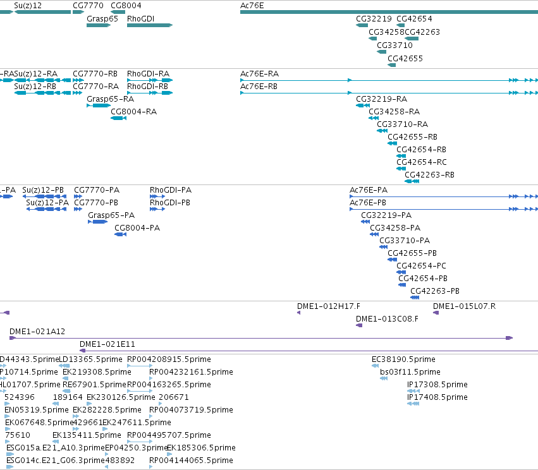Select the DME1-015L07.R BAC end label

464,306
